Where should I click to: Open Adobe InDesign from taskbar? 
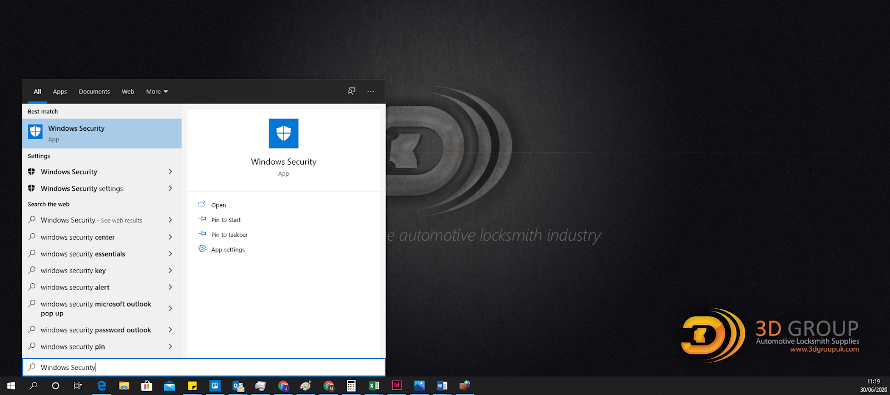point(397,386)
